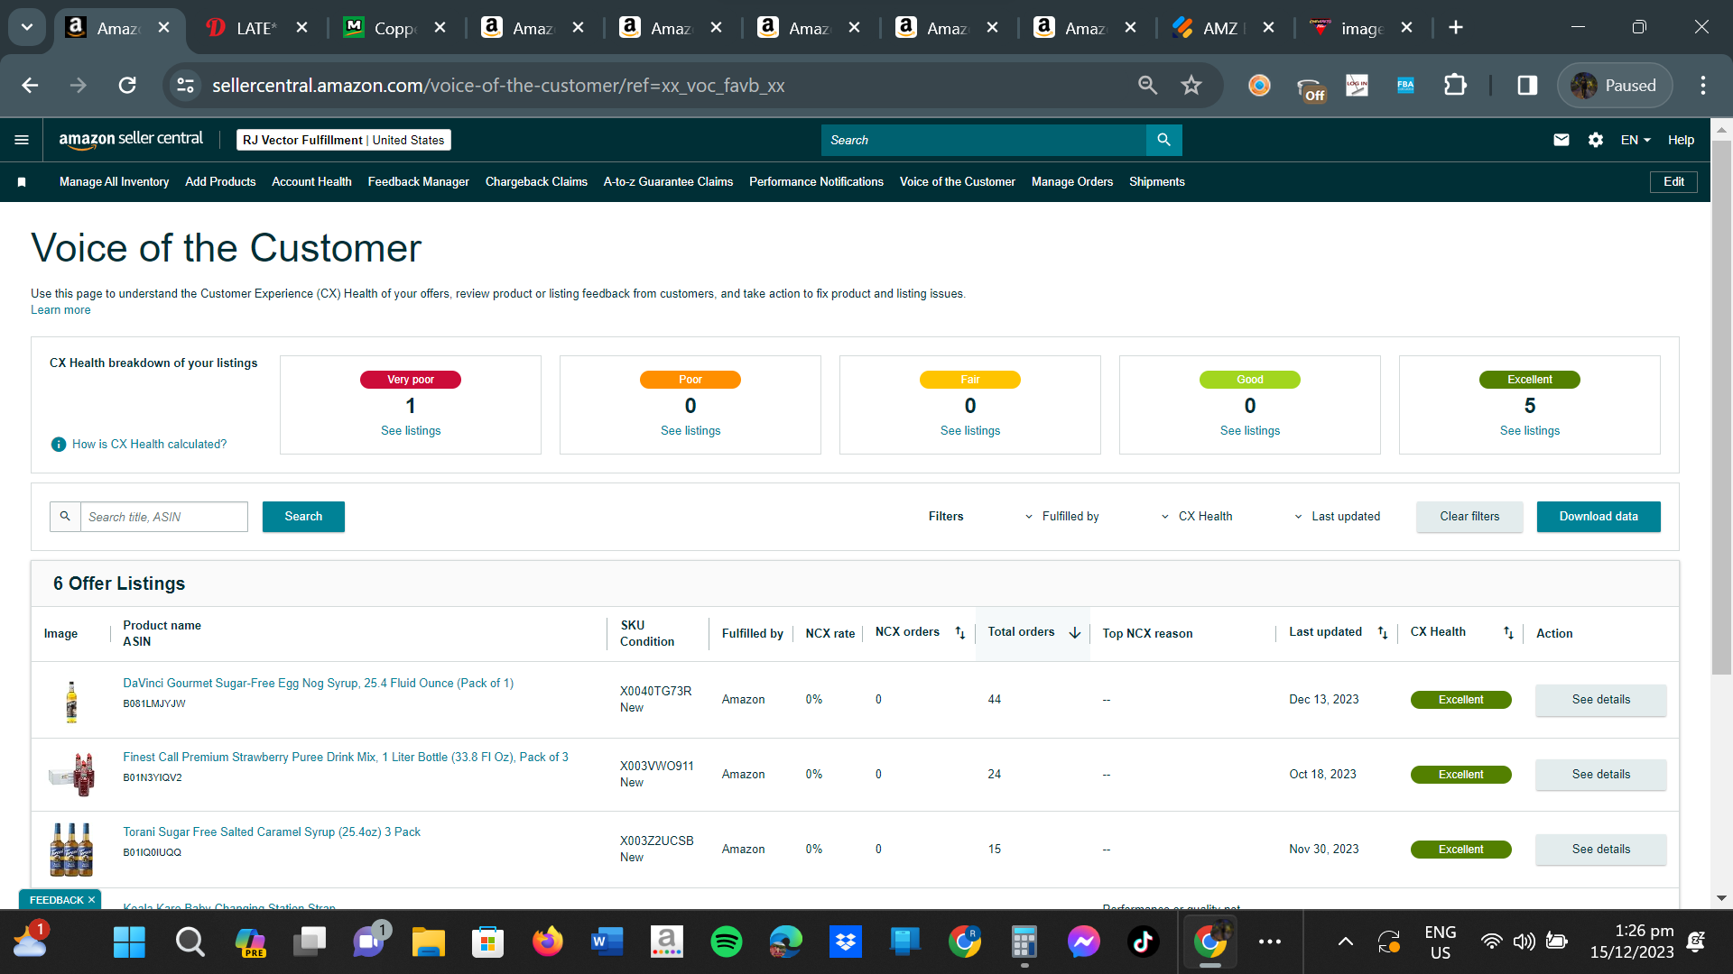See details for Torani Salted Caramel Syrup

point(1601,850)
